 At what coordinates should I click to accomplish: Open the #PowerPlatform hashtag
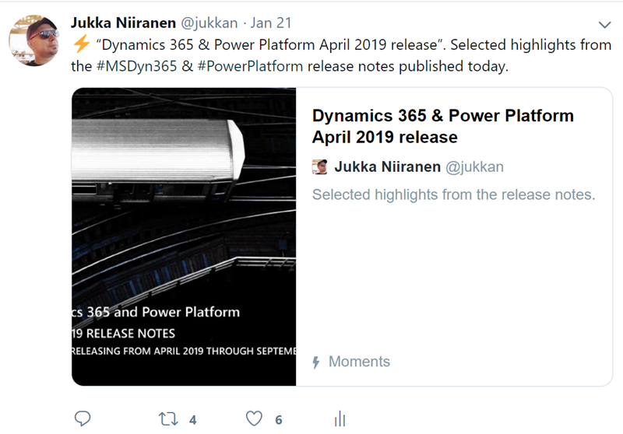click(x=250, y=66)
